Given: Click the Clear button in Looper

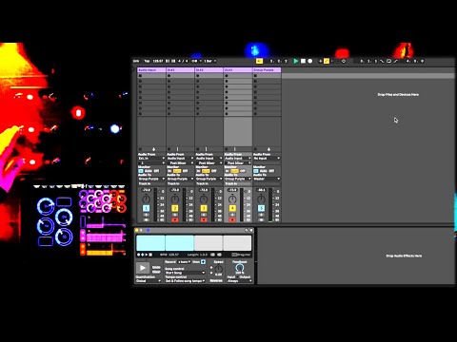Looking at the screenshot, I should tap(156, 272).
